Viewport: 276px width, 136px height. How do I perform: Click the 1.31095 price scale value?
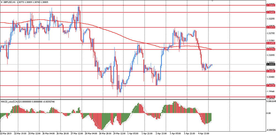271,55
